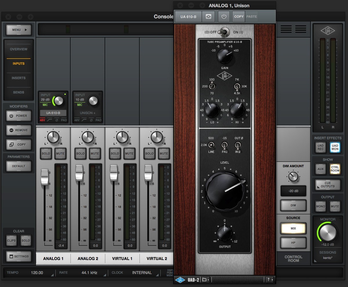Click the PASTE button in the plugin header
Viewport: 348px width, 287px height.
pyautogui.click(x=251, y=17)
